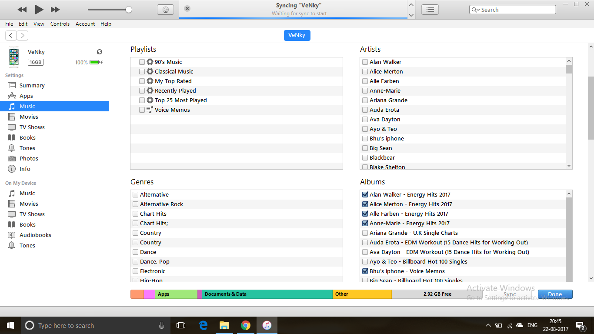The height and width of the screenshot is (334, 594).
Task: Select the iPhone device icon in the sidebar
Action: 14,57
